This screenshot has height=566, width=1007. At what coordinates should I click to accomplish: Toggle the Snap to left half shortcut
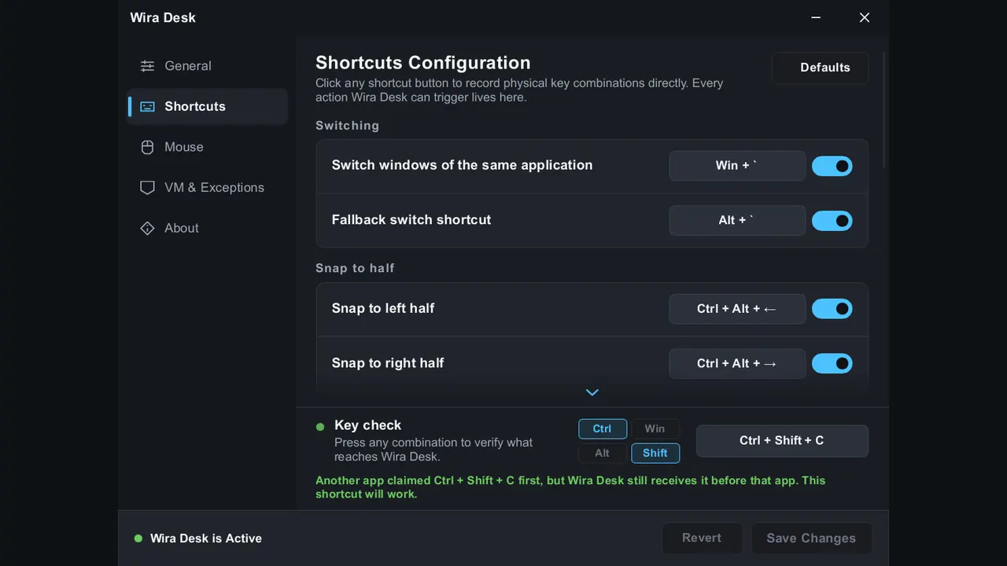point(832,309)
